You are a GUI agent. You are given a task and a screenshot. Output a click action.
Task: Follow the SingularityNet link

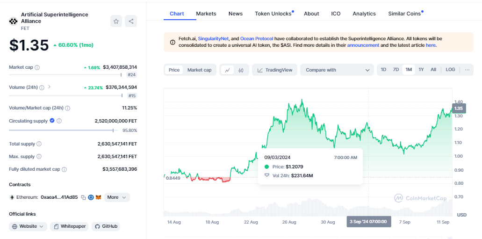point(213,39)
